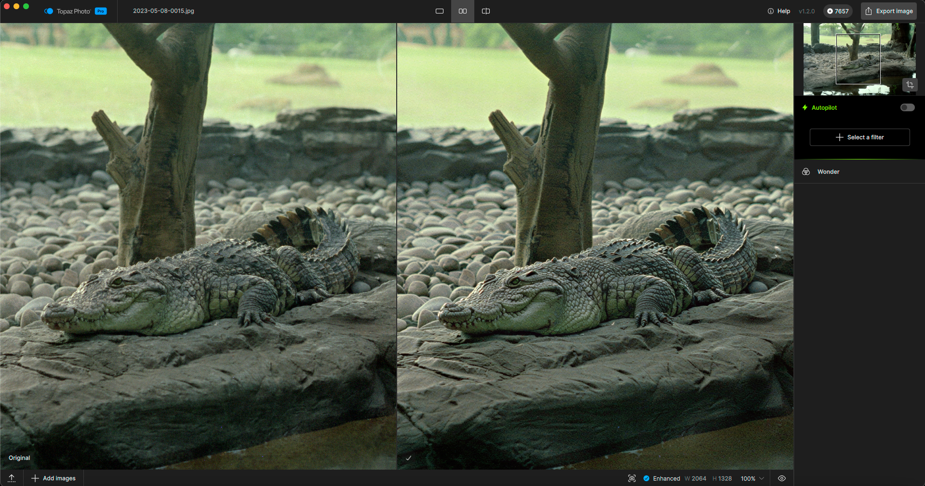Click the lightning Autopilot icon
The width and height of the screenshot is (925, 486).
point(805,108)
